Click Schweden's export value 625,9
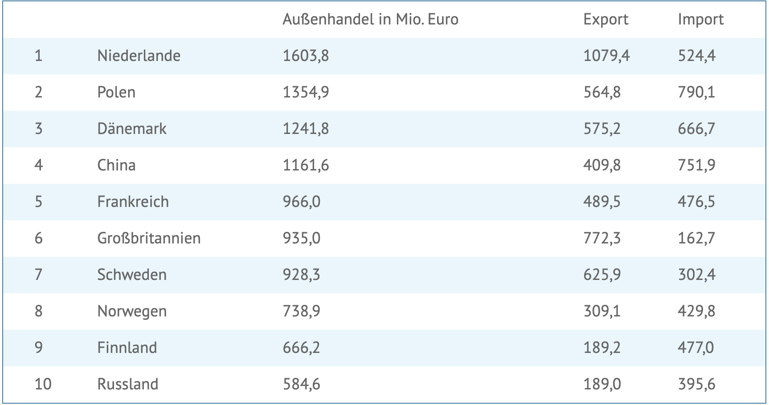This screenshot has width=769, height=405. 601,275
